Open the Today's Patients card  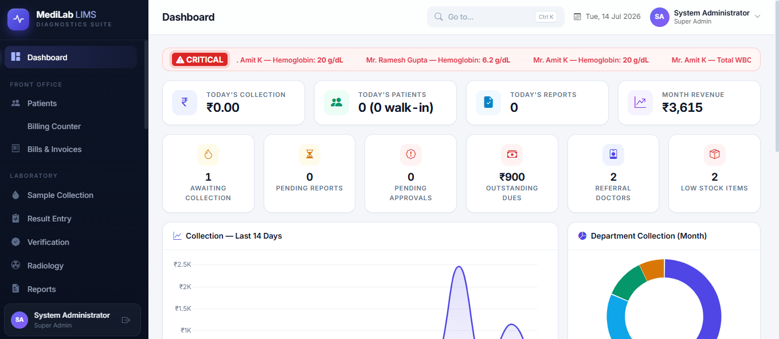point(385,103)
